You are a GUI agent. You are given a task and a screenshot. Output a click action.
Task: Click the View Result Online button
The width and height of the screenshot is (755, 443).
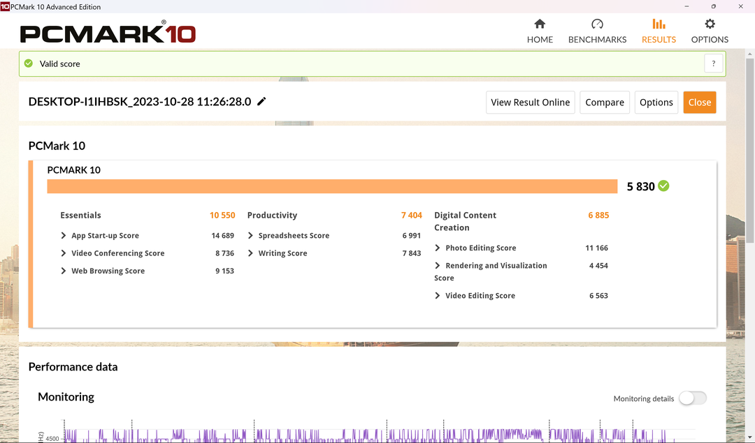tap(530, 103)
